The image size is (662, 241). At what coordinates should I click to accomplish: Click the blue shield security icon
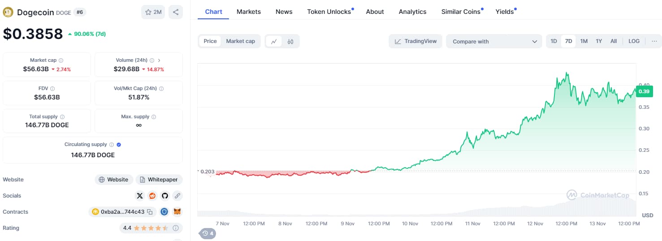164,212
